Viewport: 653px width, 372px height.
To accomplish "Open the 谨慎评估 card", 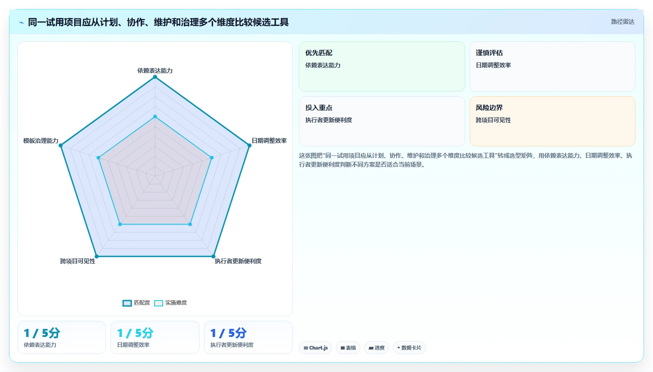I will [552, 66].
